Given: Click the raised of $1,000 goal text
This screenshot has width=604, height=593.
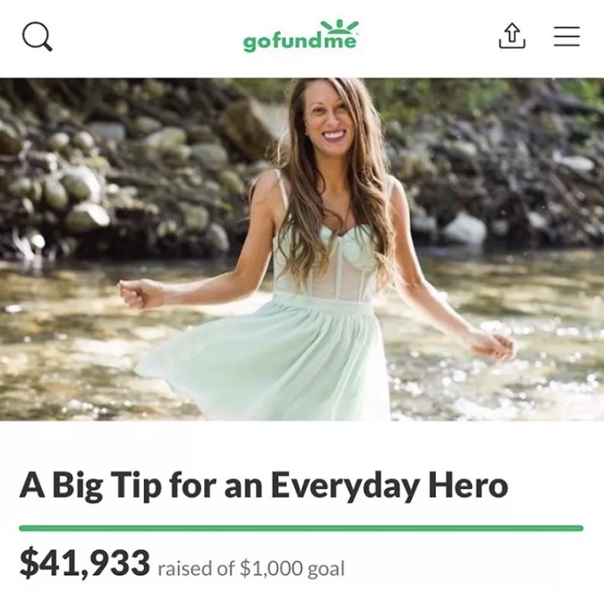Looking at the screenshot, I should click(251, 569).
